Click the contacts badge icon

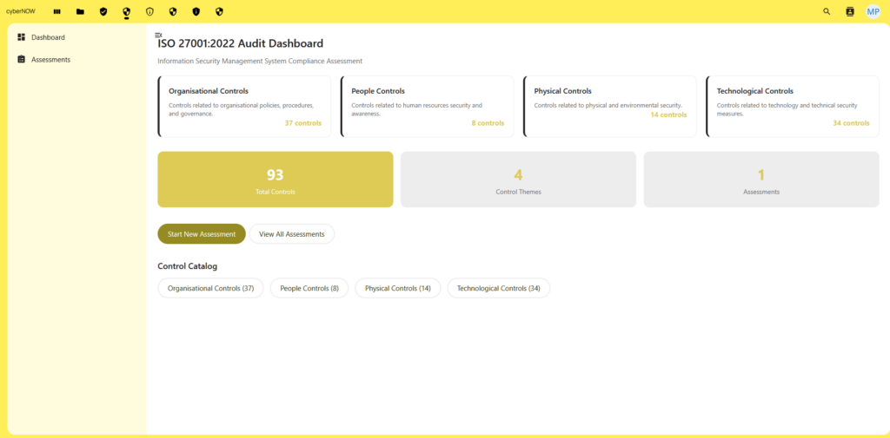pyautogui.click(x=850, y=11)
